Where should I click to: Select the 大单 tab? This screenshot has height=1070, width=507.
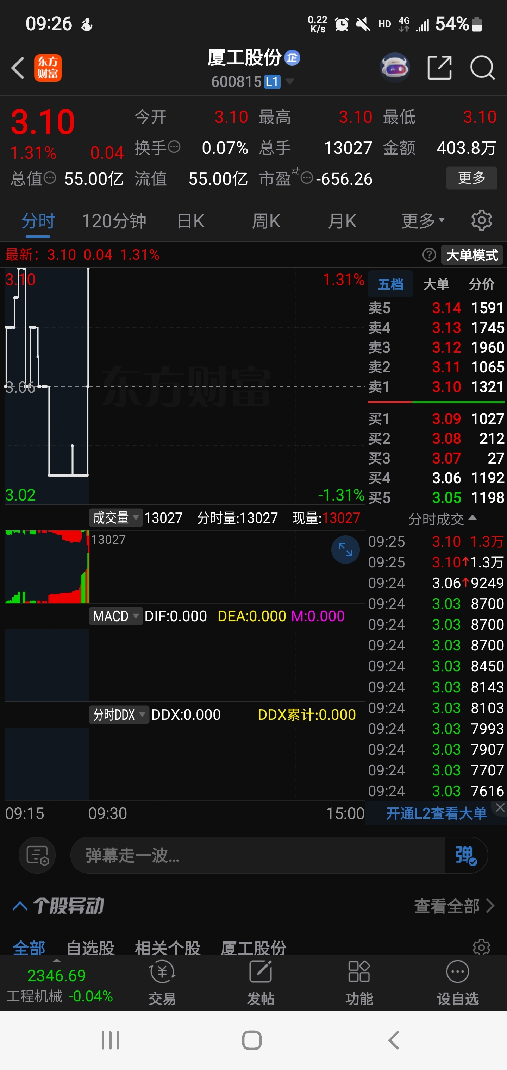[x=436, y=284]
